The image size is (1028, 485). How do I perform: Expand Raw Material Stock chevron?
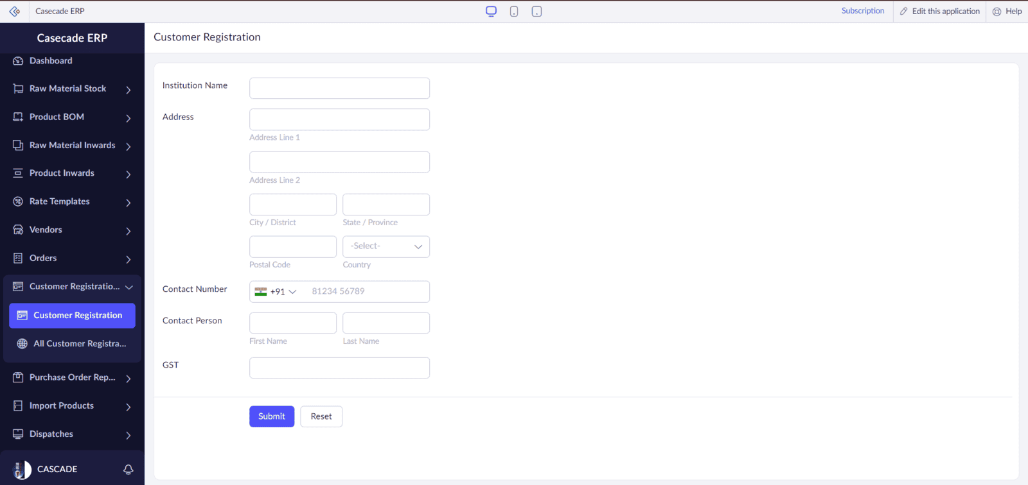click(x=128, y=90)
